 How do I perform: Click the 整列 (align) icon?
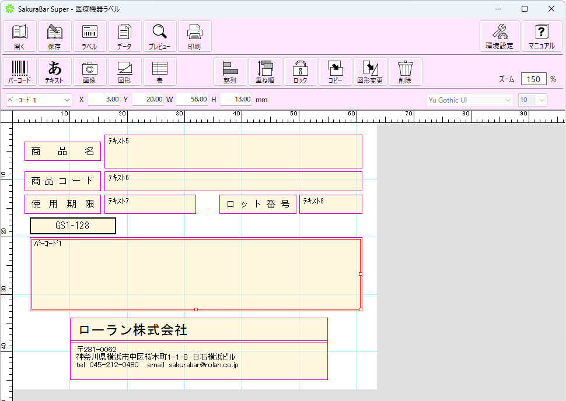point(230,71)
